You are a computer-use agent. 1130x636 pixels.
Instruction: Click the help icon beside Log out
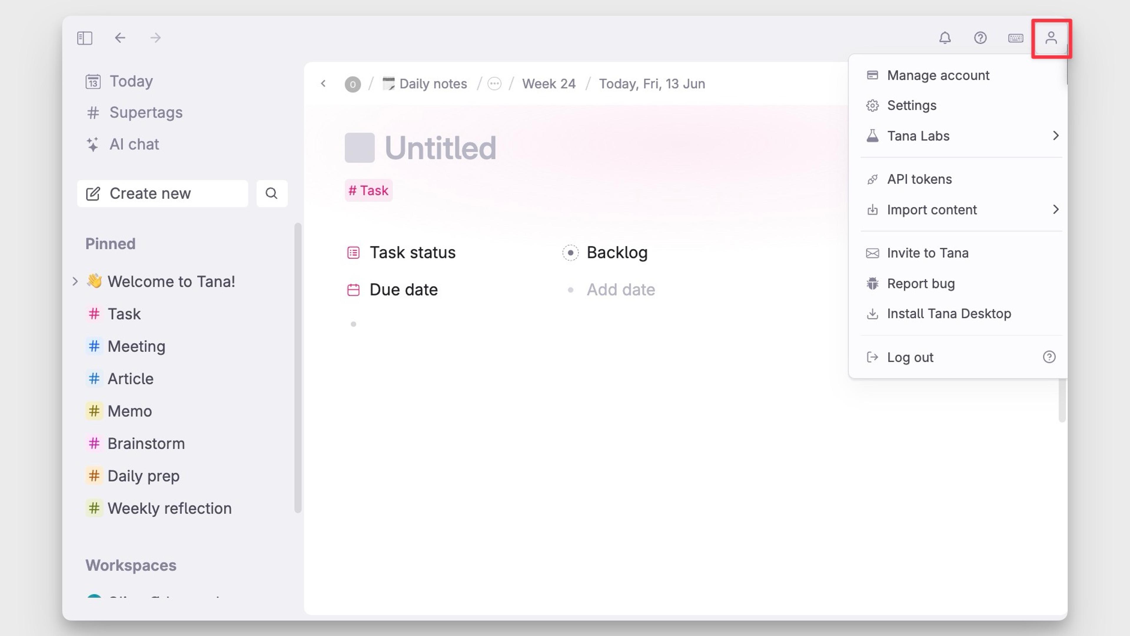click(1049, 357)
